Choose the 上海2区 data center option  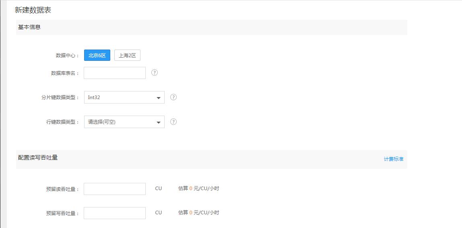127,55
